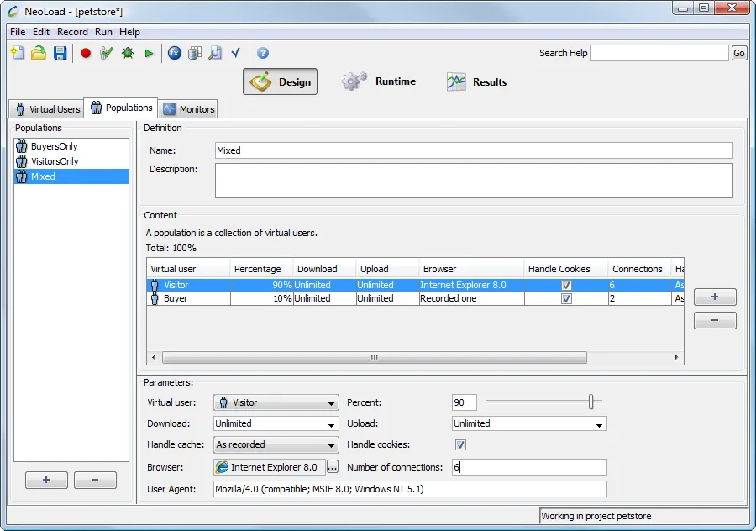756x531 pixels.
Task: Switch to the Design section
Action: [x=280, y=81]
